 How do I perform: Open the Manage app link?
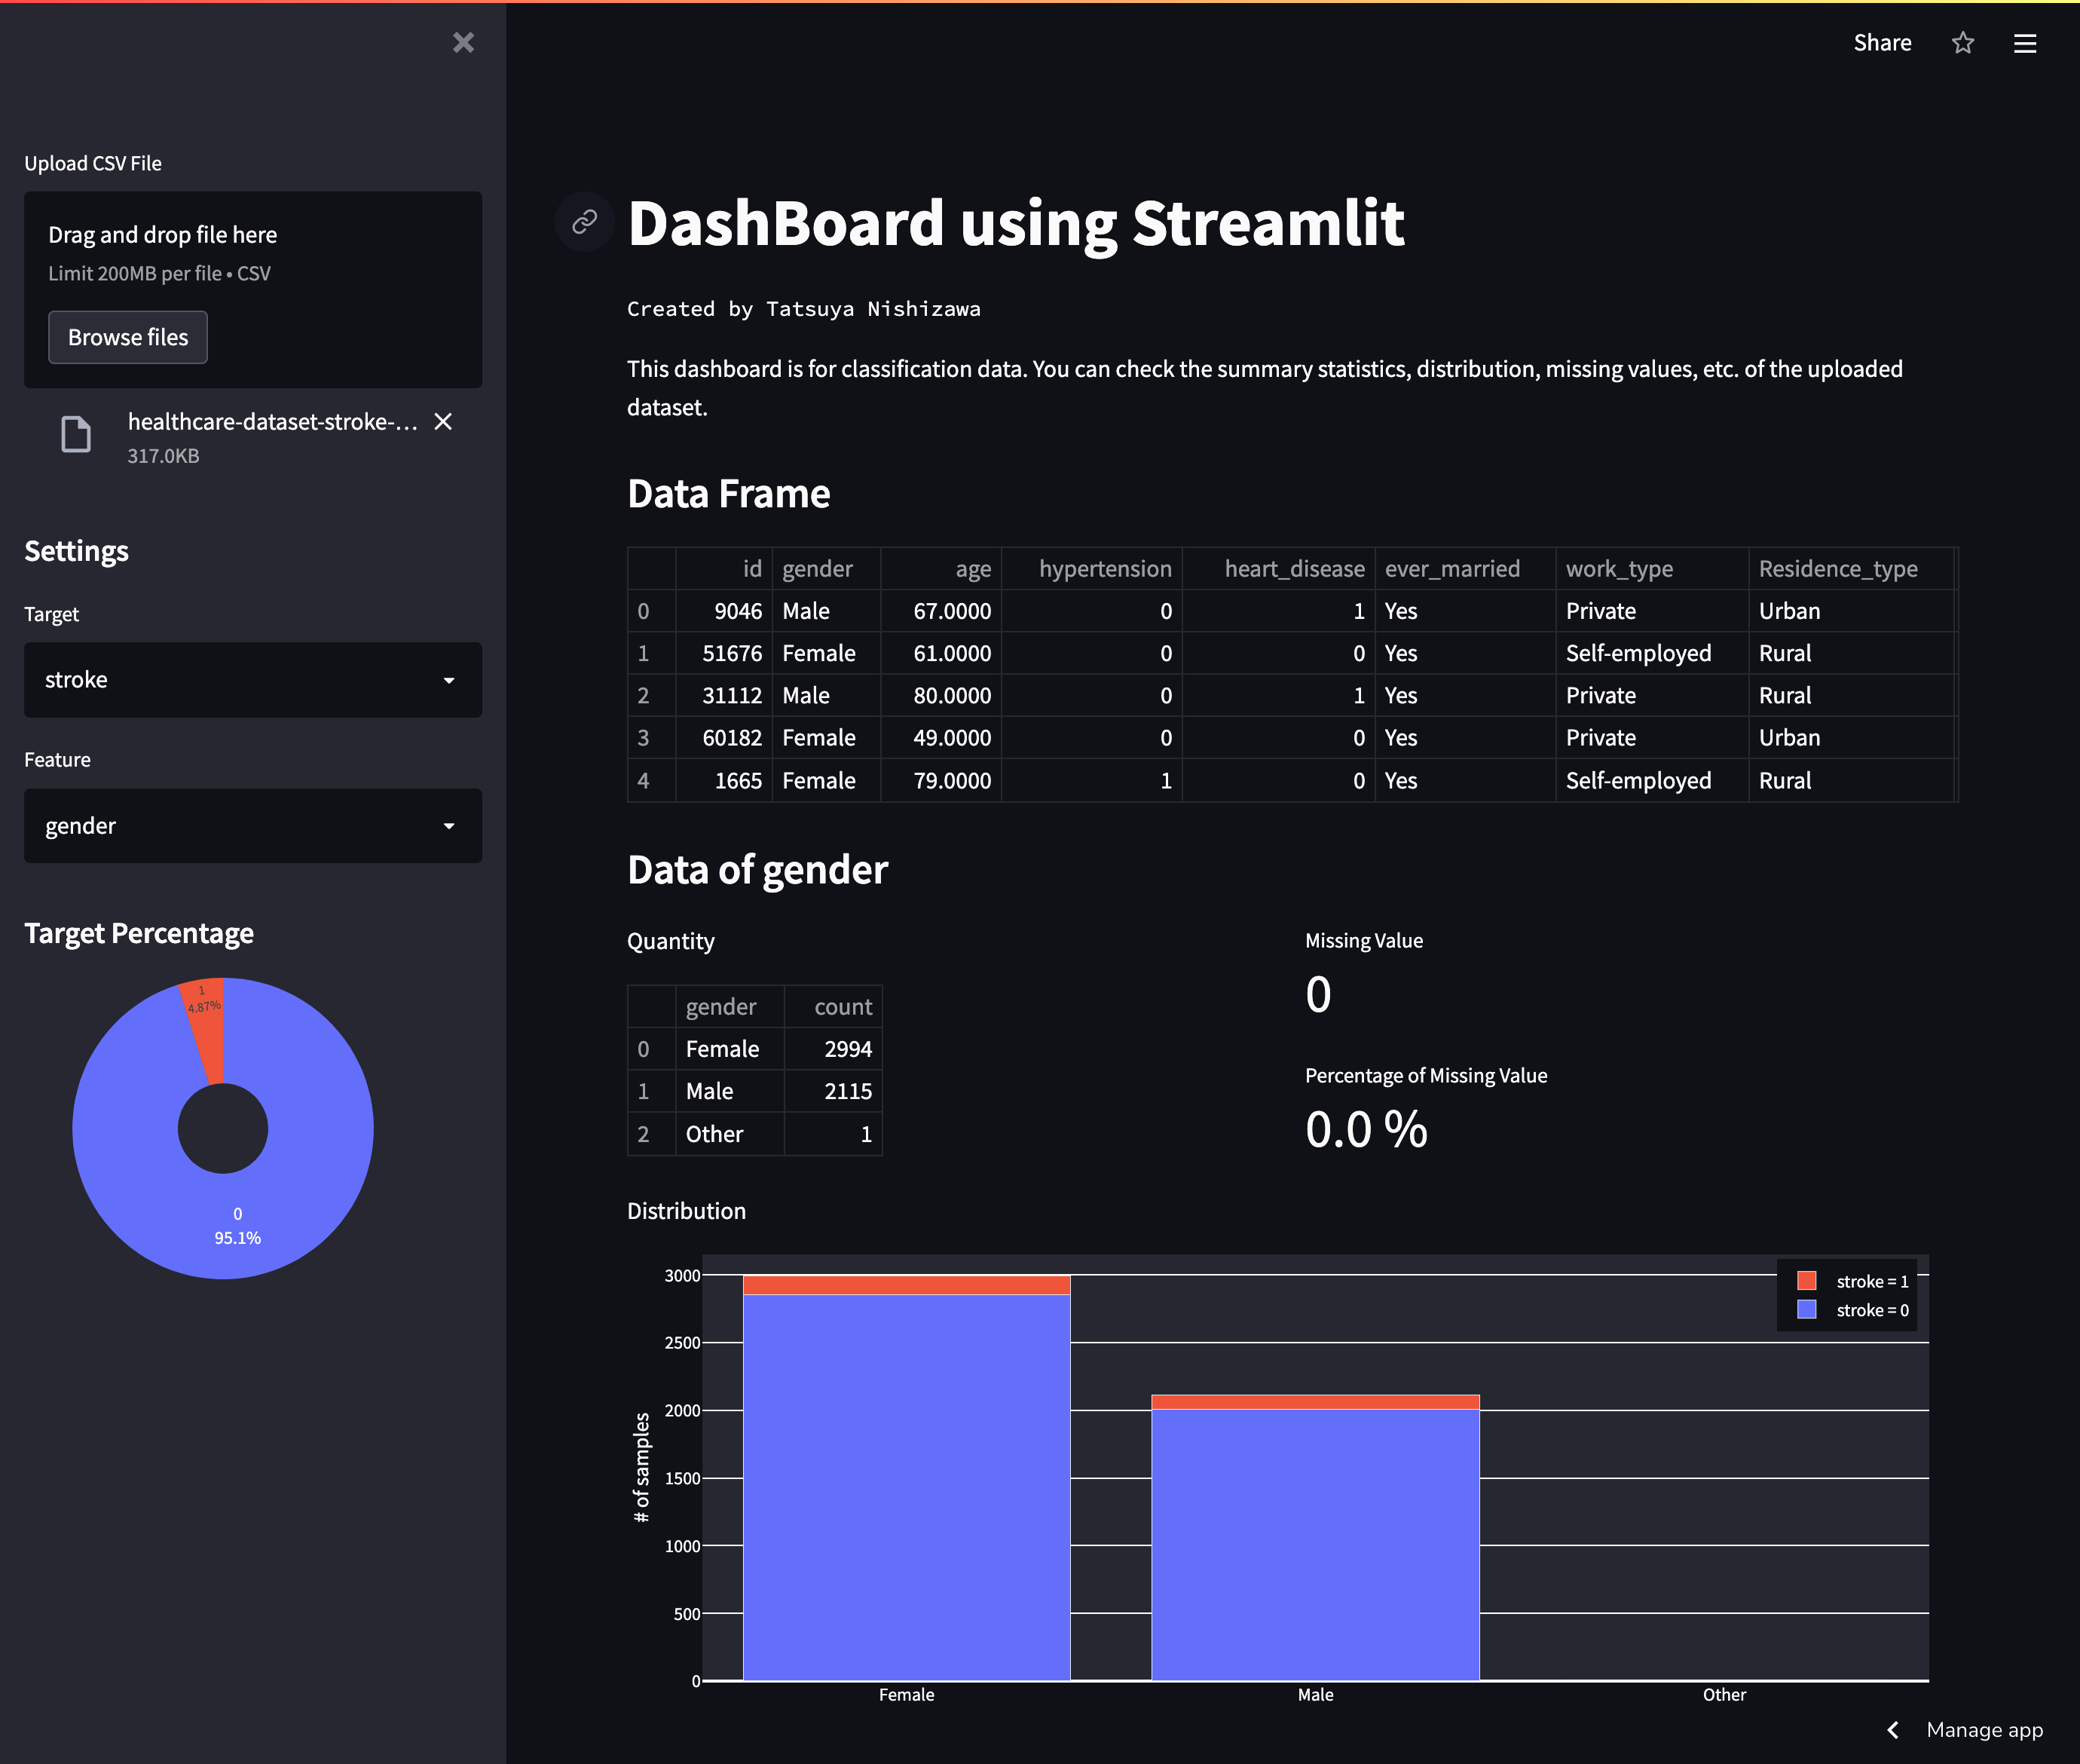coord(1984,1730)
